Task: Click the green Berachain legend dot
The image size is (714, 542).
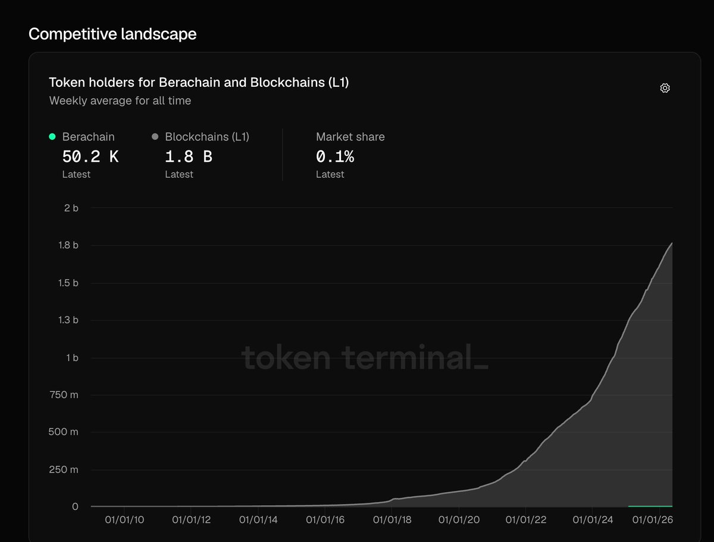Action: click(x=52, y=137)
